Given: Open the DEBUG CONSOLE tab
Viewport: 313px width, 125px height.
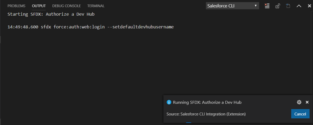Looking at the screenshot, I should tap(66, 6).
